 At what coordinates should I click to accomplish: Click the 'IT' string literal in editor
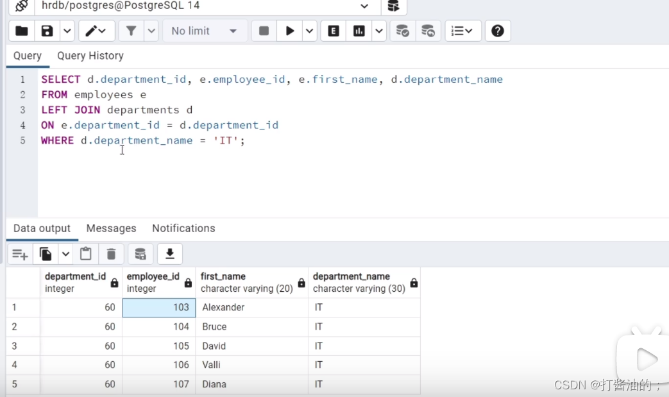(x=226, y=140)
